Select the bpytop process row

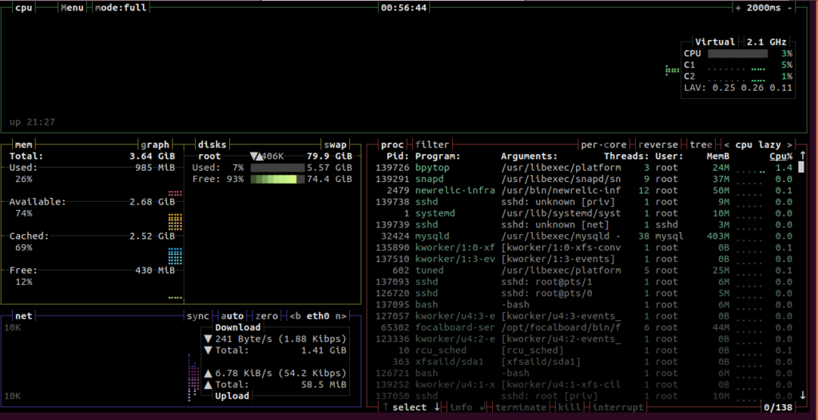click(583, 168)
